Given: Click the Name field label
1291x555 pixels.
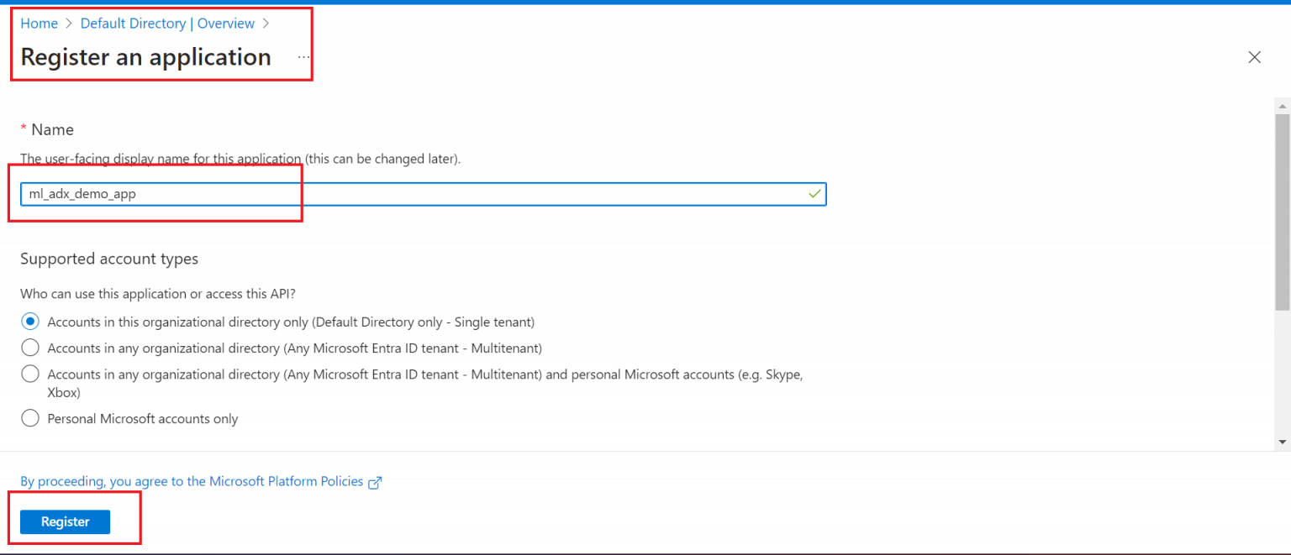Looking at the screenshot, I should [52, 129].
